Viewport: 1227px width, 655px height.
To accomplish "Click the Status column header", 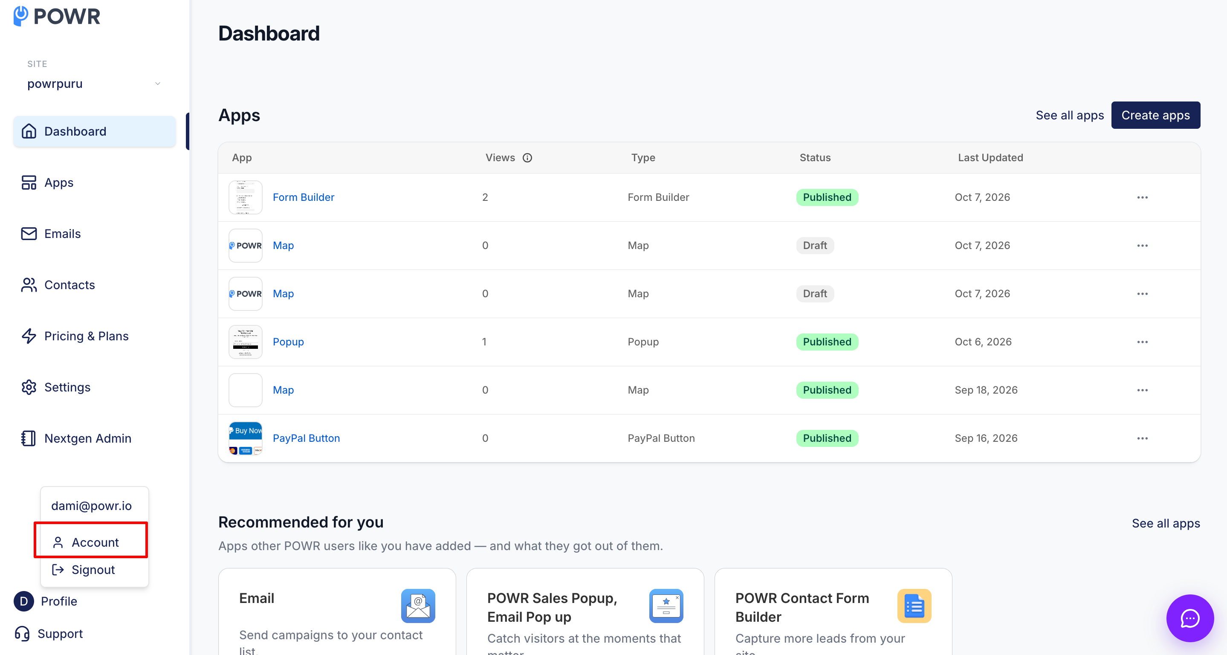I will pyautogui.click(x=815, y=158).
